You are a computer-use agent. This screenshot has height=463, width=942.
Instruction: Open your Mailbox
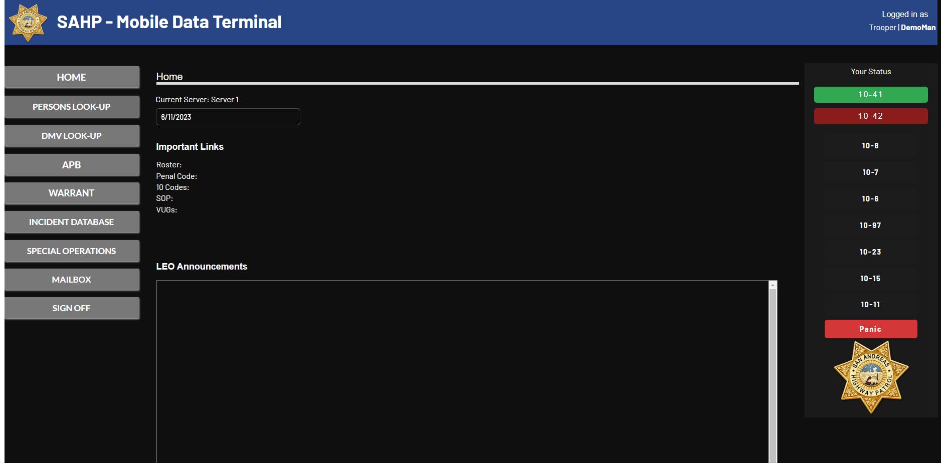[72, 279]
